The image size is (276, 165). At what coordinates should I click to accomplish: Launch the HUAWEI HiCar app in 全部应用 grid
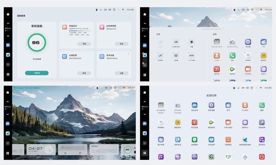(161, 105)
